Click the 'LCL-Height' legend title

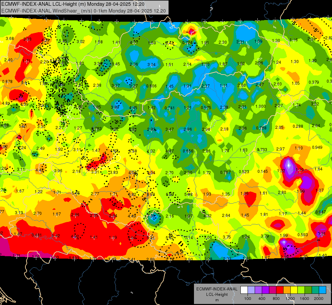point(217,294)
